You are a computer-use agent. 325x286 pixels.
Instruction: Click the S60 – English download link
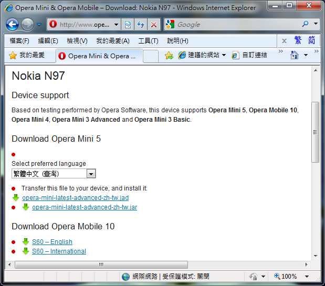pyautogui.click(x=52, y=242)
